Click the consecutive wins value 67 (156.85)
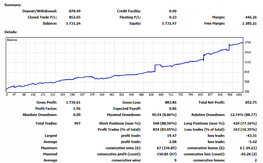 (x=167, y=148)
